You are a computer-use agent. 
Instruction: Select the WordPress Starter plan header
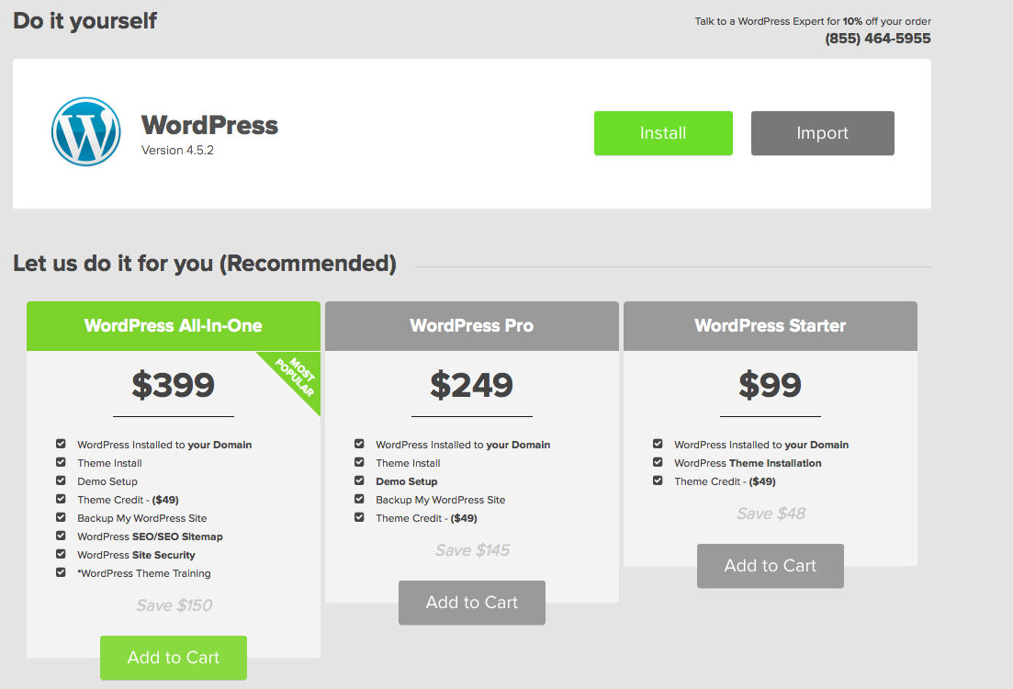pyautogui.click(x=770, y=326)
